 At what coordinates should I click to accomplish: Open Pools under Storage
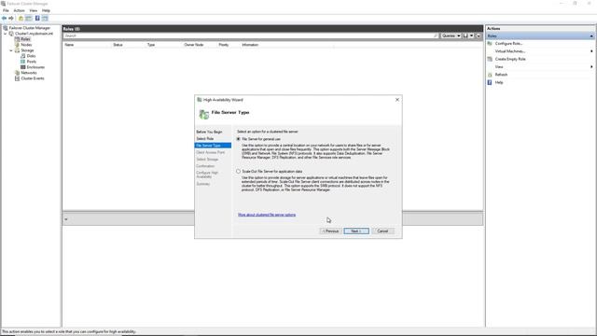tap(32, 62)
